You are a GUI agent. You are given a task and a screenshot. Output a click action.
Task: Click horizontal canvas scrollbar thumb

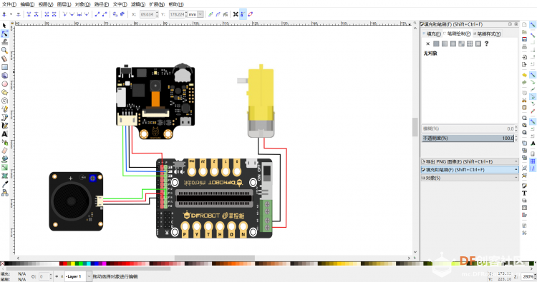click(x=214, y=258)
